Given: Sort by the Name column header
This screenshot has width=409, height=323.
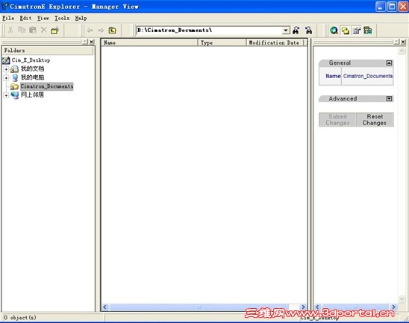Looking at the screenshot, I should [x=149, y=42].
